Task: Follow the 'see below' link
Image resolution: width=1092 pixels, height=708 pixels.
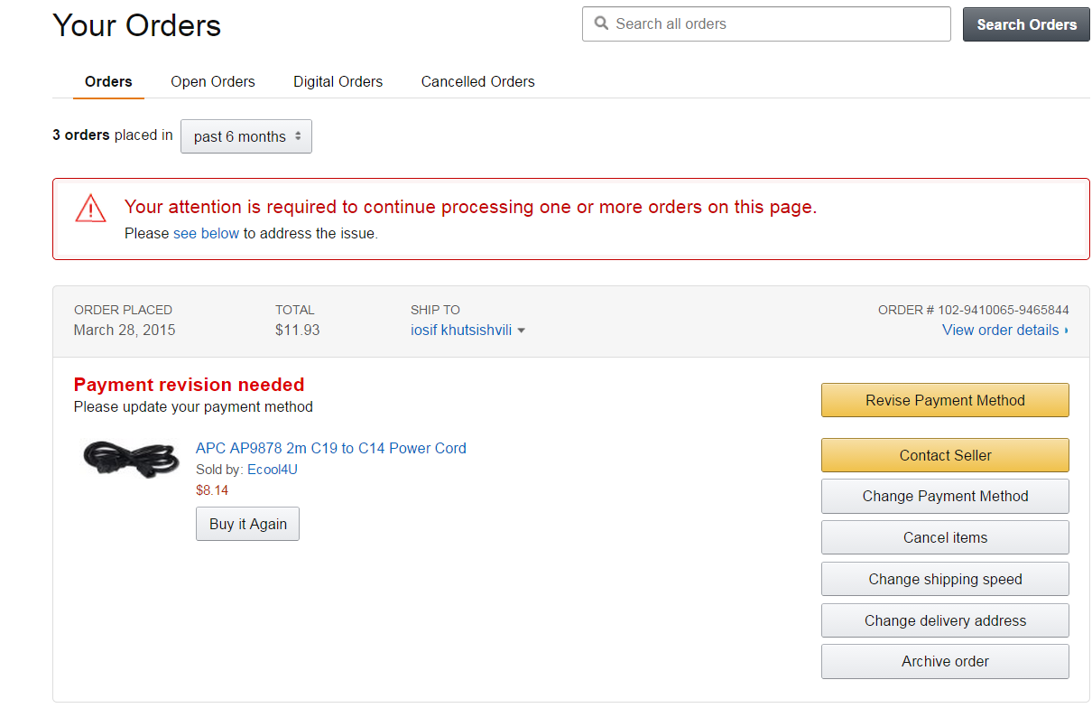Action: pos(206,233)
